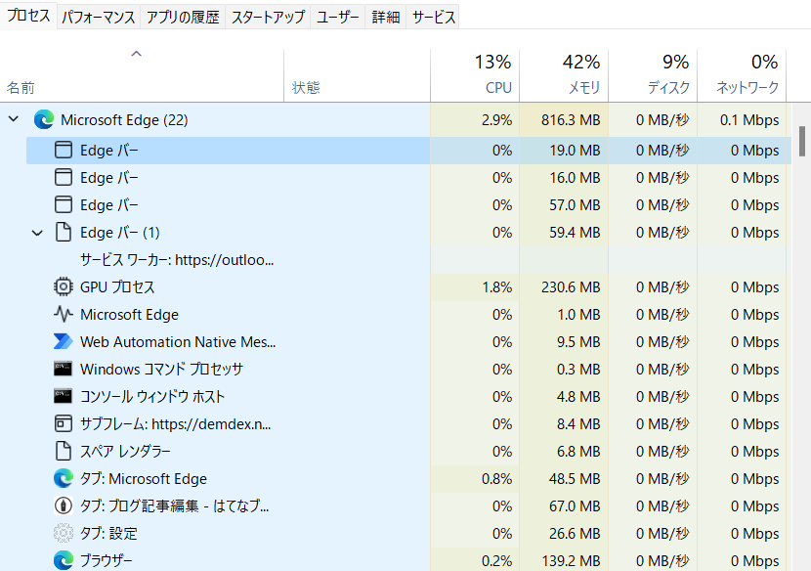The width and height of the screenshot is (811, 571).
Task: Switch to the プロセス tab
Action: point(28,16)
